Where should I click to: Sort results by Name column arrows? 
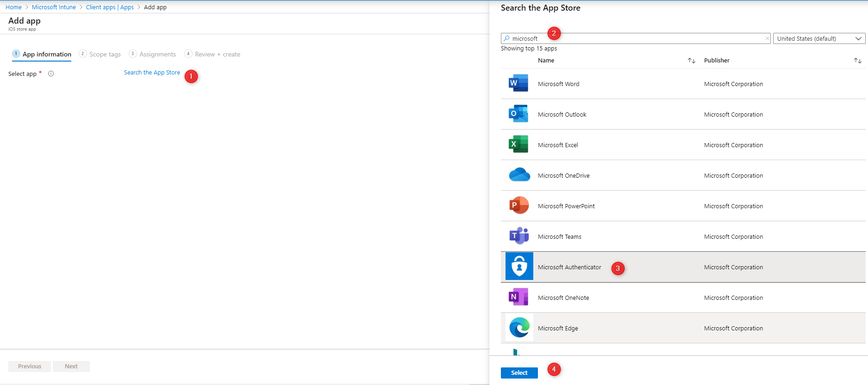pos(692,61)
